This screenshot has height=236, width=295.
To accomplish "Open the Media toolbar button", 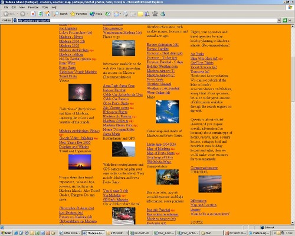I will 96,14.
